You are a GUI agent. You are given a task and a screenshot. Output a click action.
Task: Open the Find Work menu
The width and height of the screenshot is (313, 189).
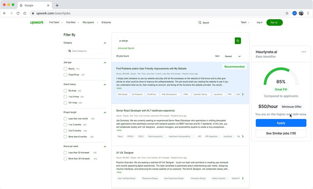[73, 22]
